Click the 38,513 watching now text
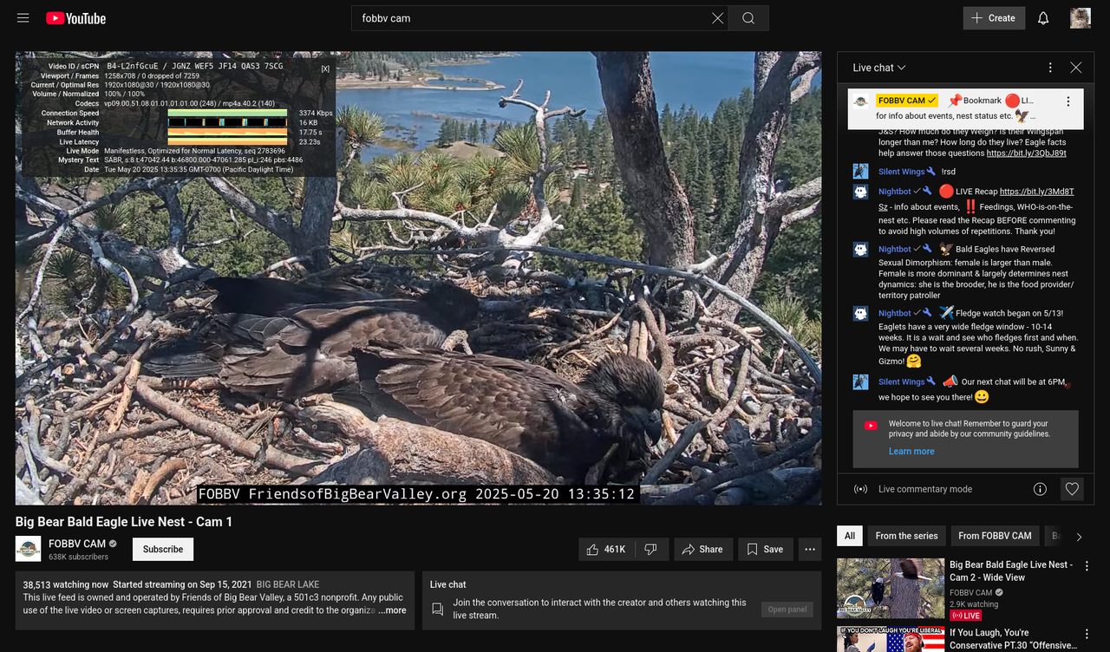The height and width of the screenshot is (652, 1110). tap(66, 584)
